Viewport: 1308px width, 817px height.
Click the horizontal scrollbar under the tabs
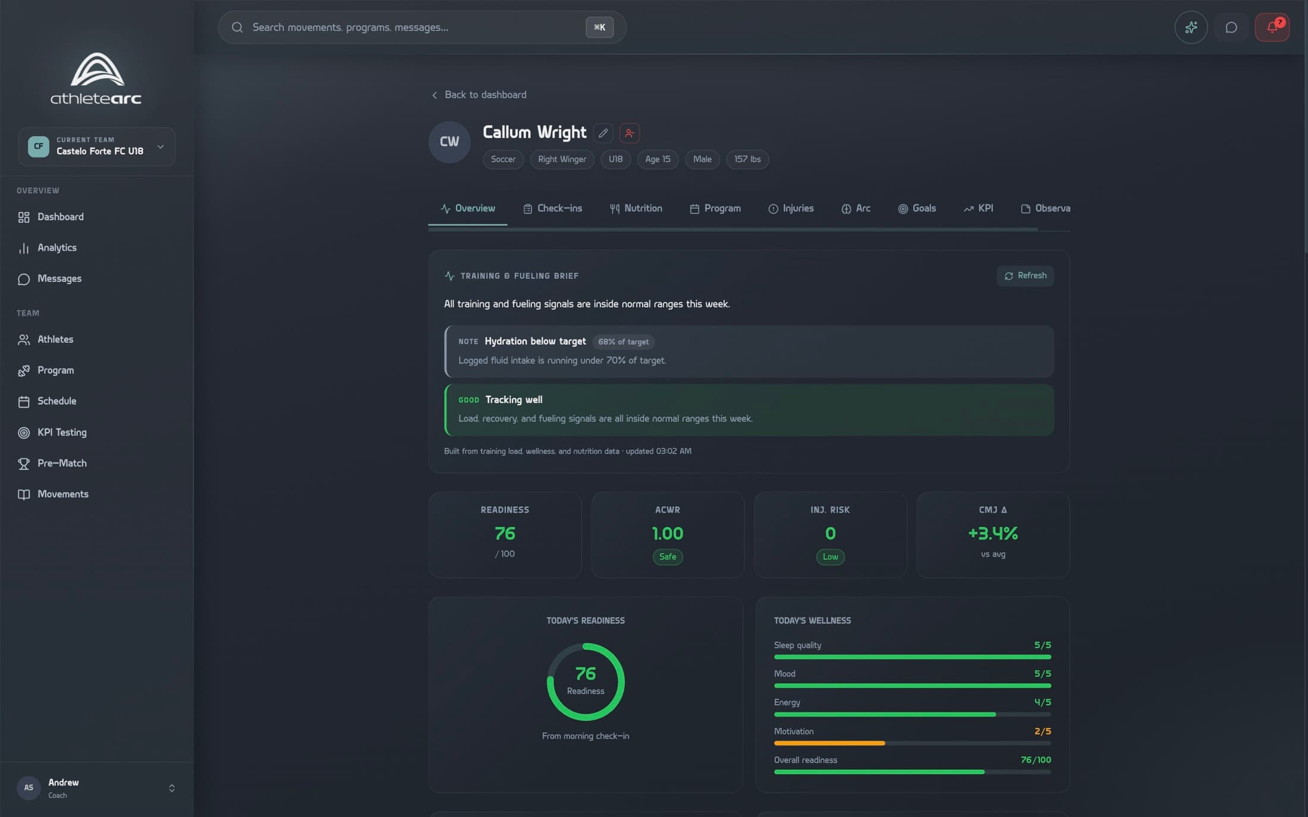pos(733,229)
